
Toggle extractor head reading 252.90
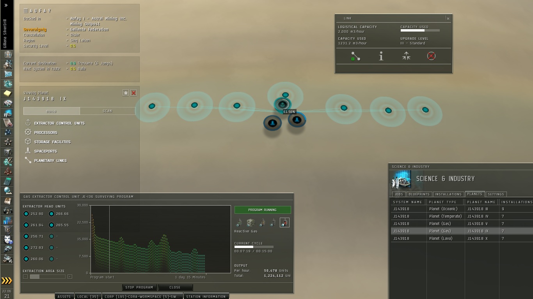[26, 214]
